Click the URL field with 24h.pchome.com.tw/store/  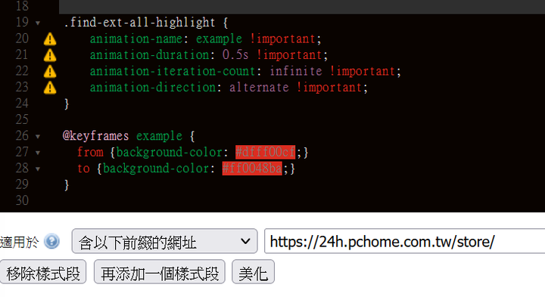tap(404, 241)
